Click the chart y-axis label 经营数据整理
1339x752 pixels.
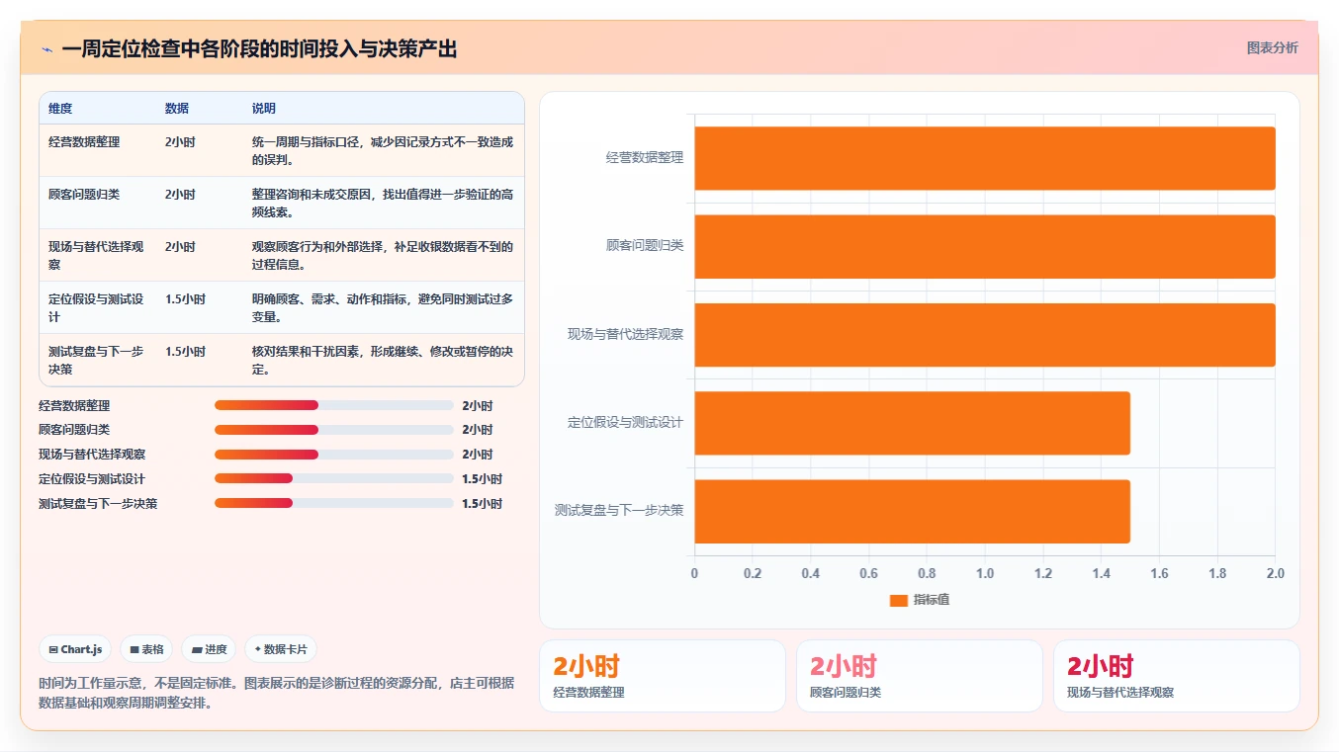pyautogui.click(x=645, y=157)
